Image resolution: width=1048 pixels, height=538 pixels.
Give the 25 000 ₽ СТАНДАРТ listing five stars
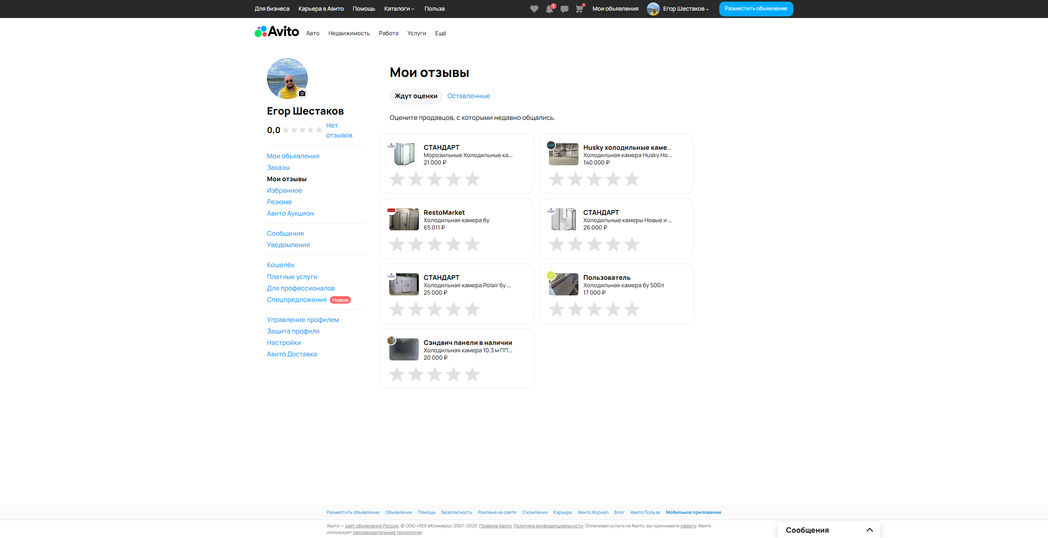click(x=472, y=309)
